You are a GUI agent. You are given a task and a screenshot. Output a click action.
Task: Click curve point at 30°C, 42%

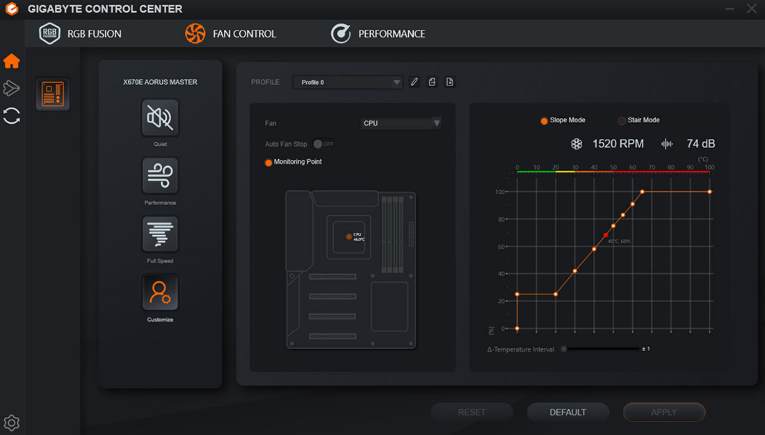(x=574, y=270)
